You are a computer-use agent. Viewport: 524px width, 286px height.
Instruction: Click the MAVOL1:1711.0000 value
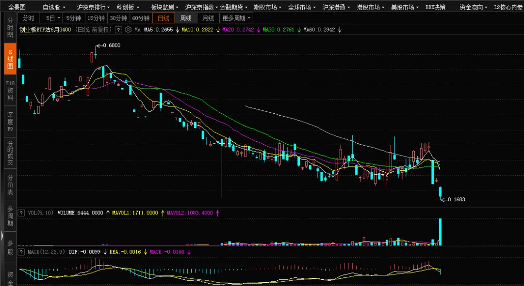coord(135,213)
